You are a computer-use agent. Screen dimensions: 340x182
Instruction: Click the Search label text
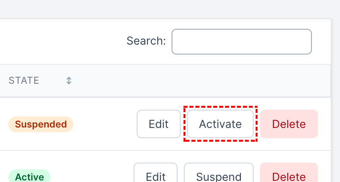pyautogui.click(x=146, y=41)
